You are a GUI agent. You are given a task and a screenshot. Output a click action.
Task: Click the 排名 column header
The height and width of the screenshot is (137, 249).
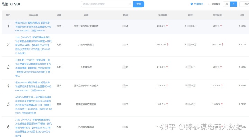[x=8, y=15]
